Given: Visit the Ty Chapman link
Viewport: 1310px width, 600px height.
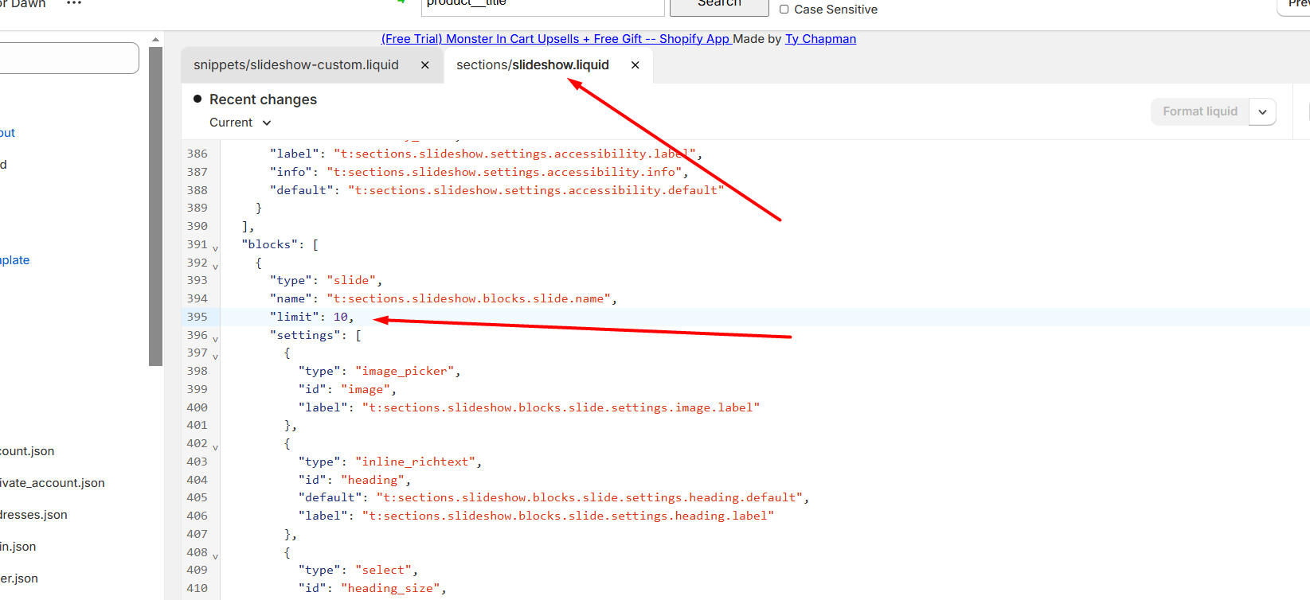Looking at the screenshot, I should coord(820,39).
